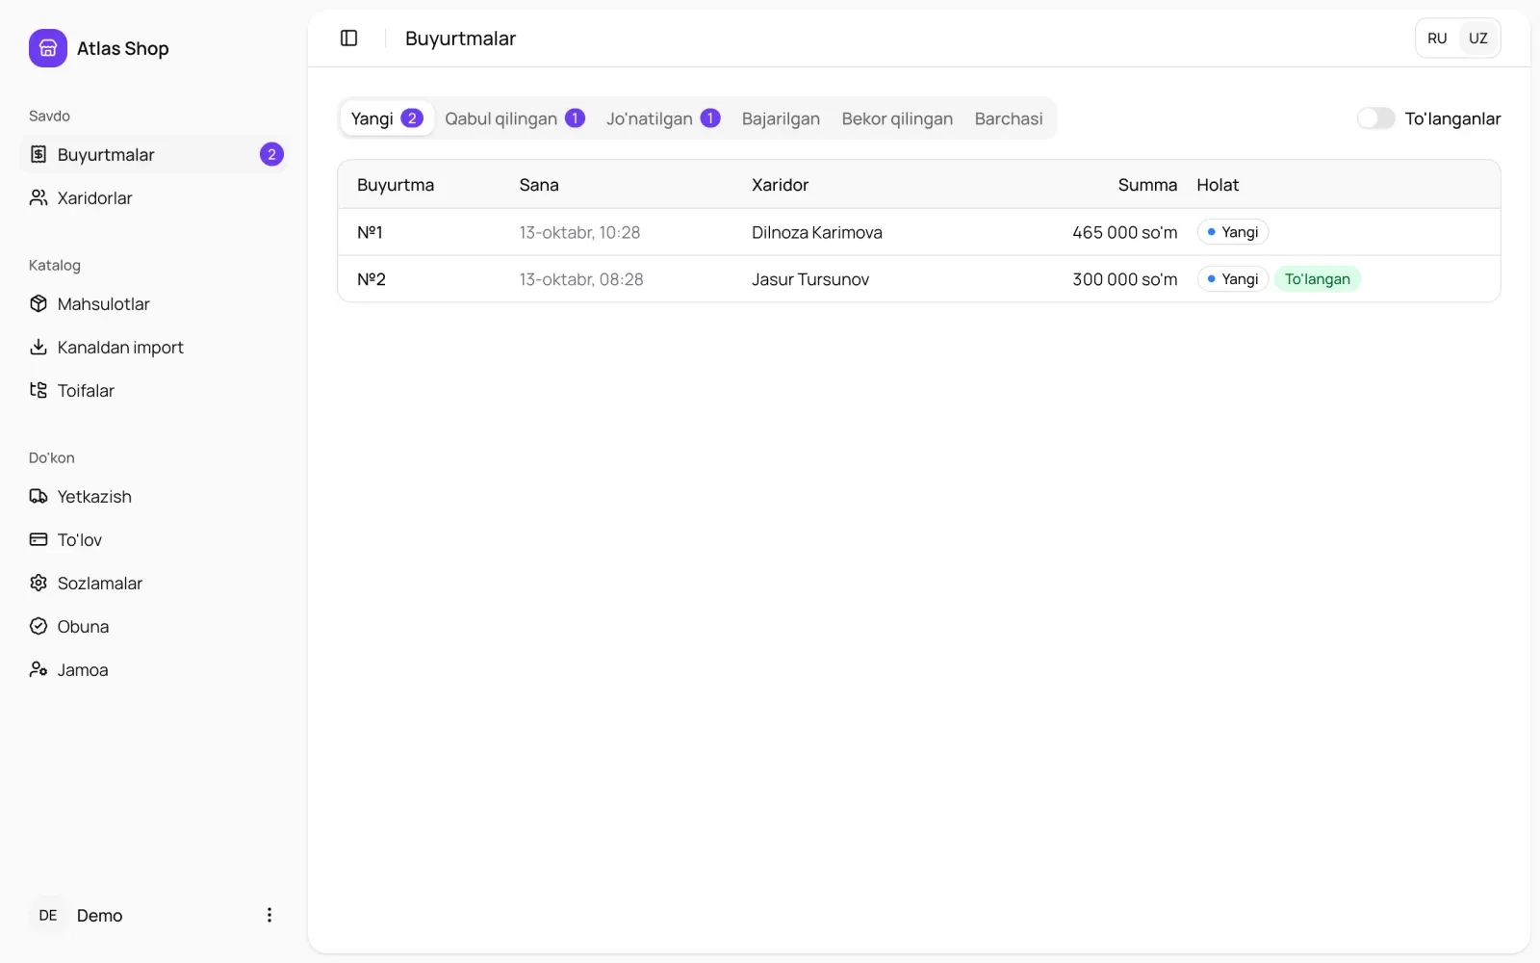Toggle the To'langanlar switch
The width and height of the screenshot is (1540, 963).
pyautogui.click(x=1375, y=118)
